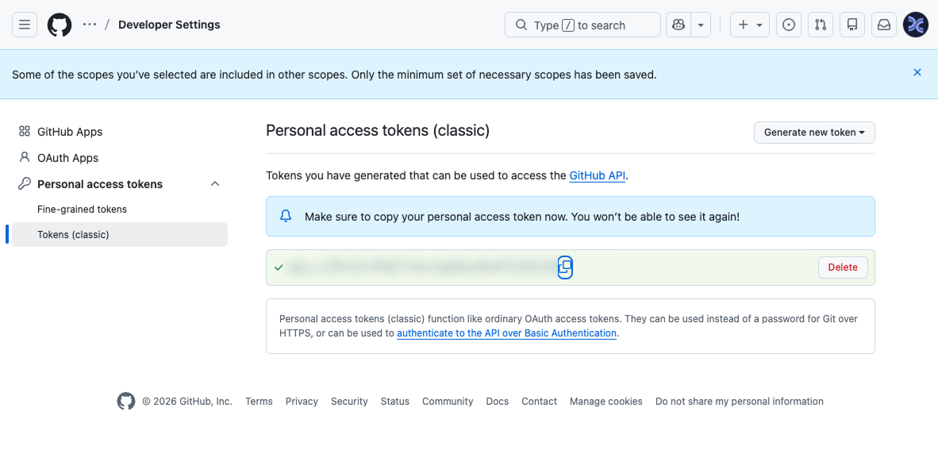Open GitHub Apps in sidebar

click(x=120, y=132)
